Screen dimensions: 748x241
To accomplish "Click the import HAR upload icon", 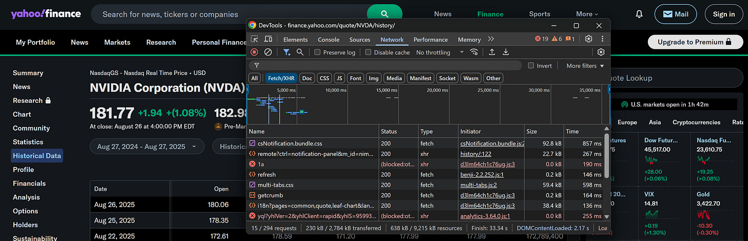I will pos(492,52).
